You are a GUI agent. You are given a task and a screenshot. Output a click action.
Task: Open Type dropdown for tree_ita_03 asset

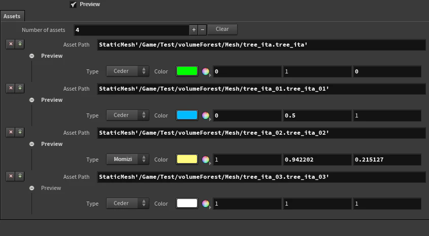(x=127, y=204)
